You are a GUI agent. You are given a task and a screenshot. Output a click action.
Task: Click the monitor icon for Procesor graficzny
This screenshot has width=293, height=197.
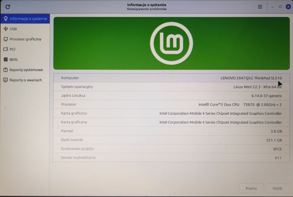click(x=6, y=39)
